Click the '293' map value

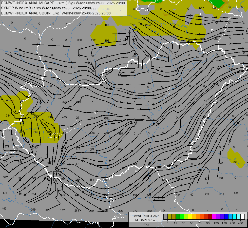216,39
